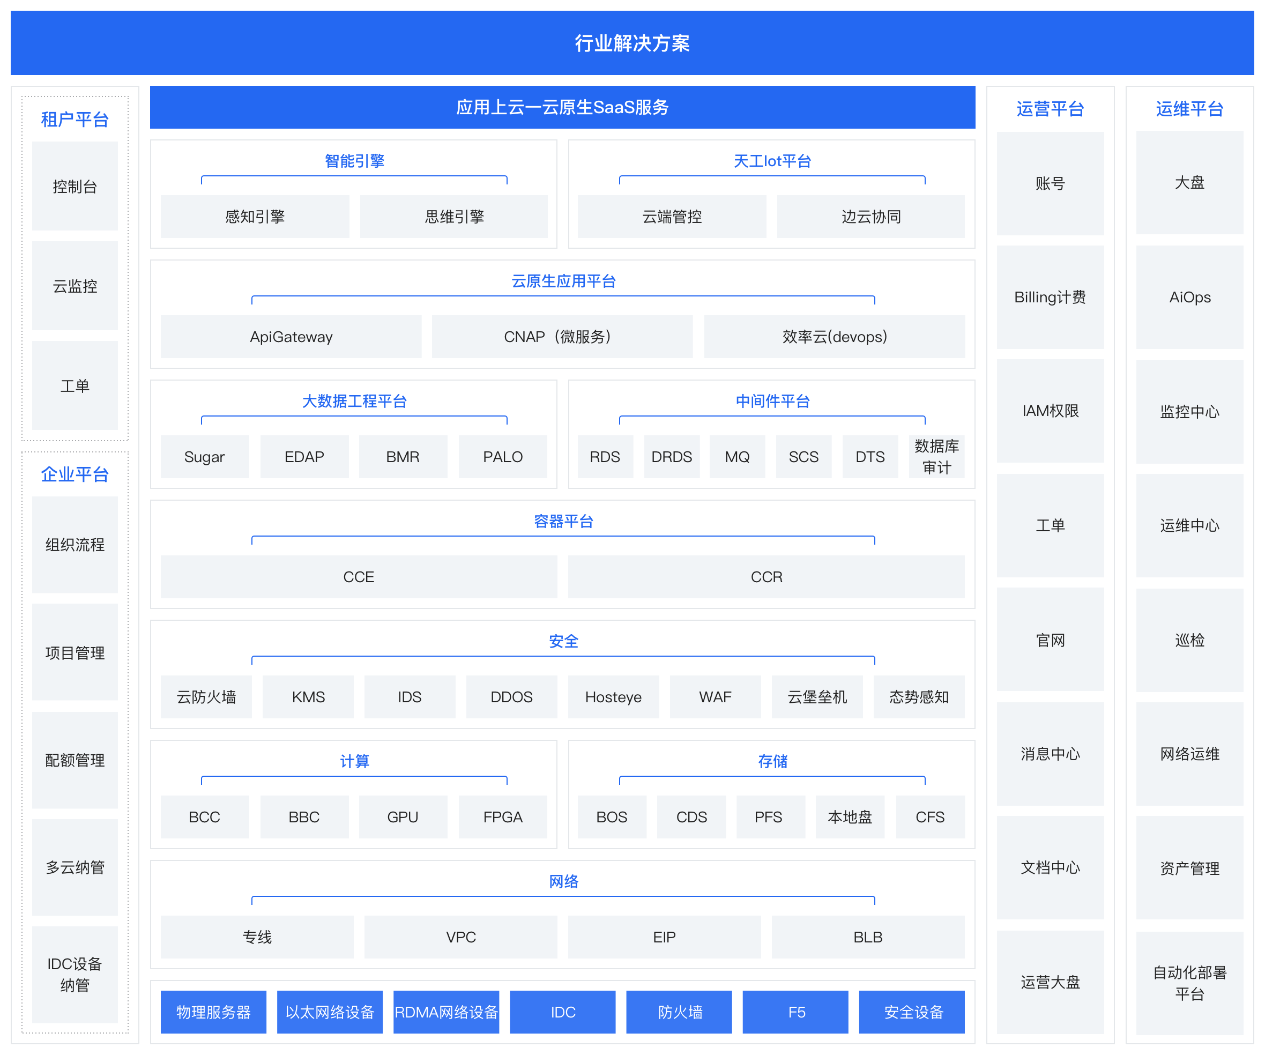
Task: Click the DTS box
Action: tap(870, 457)
